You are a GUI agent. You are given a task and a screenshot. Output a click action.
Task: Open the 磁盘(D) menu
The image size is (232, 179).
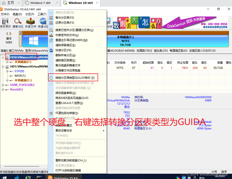(x=17, y=14)
